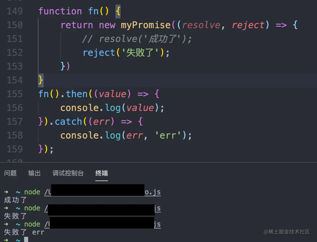Screen dimensions: 317x242
Task: Click line number 151 in gutter
Action: [15, 39]
